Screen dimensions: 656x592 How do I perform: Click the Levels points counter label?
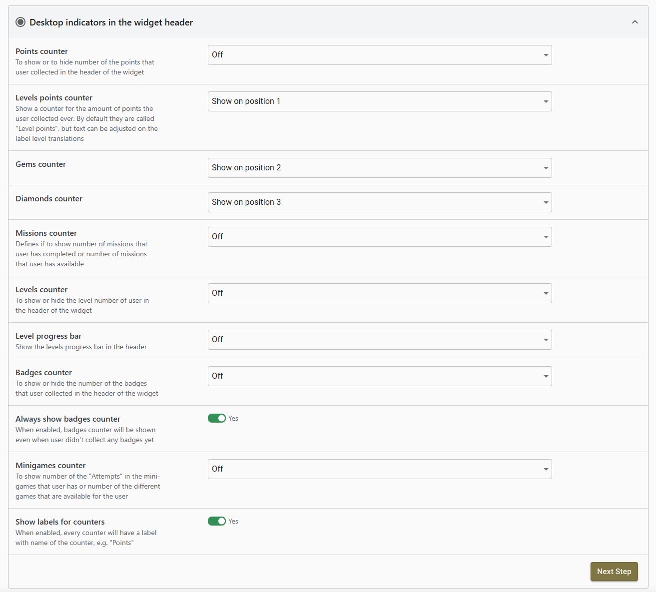[x=54, y=98]
